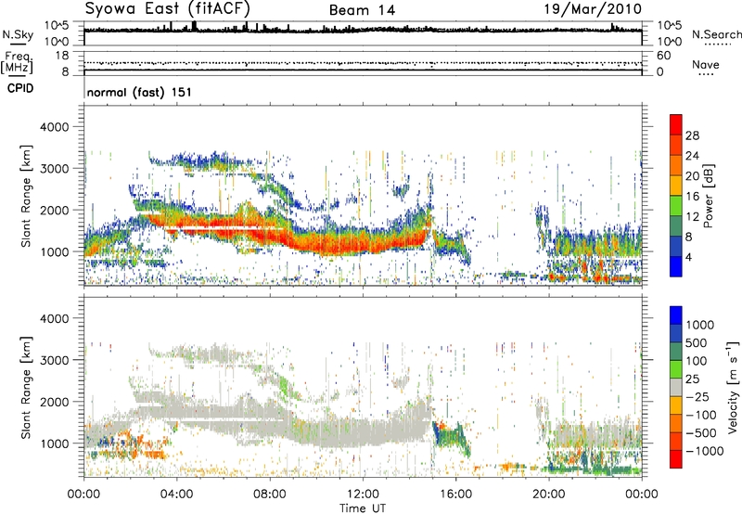This screenshot has height=514, width=742.
Task: Click the '04:00' time axis tick label
Action: pyautogui.click(x=177, y=495)
